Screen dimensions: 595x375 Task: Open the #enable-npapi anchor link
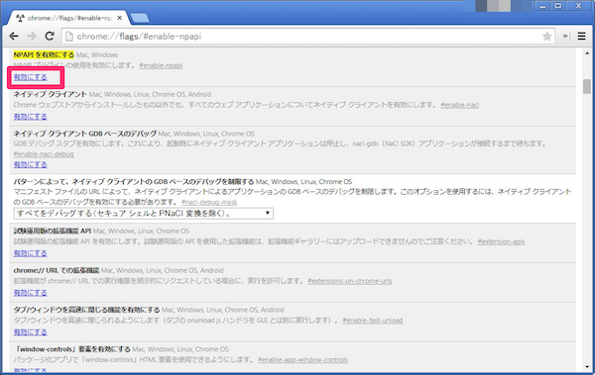161,65
